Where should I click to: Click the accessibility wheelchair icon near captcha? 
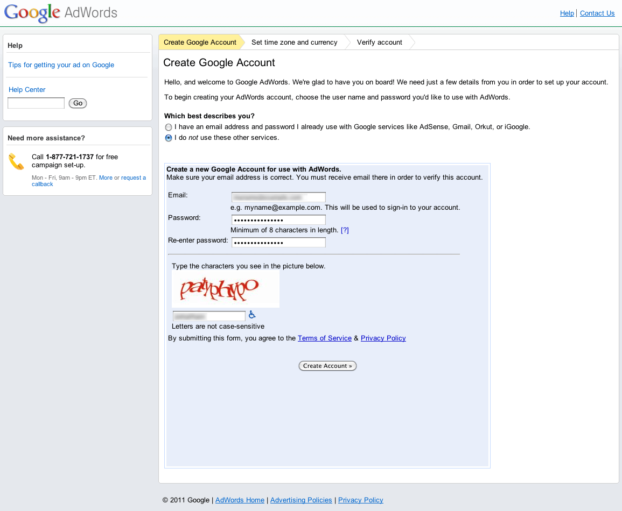(x=252, y=315)
